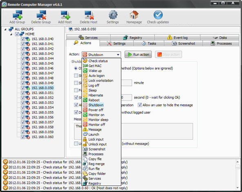The image size is (242, 192).
Task: Click the Power off action icon
Action: (85, 110)
